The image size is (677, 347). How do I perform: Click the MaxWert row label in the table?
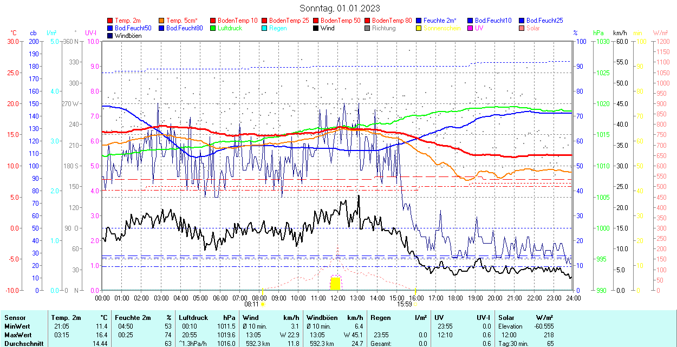click(17, 335)
